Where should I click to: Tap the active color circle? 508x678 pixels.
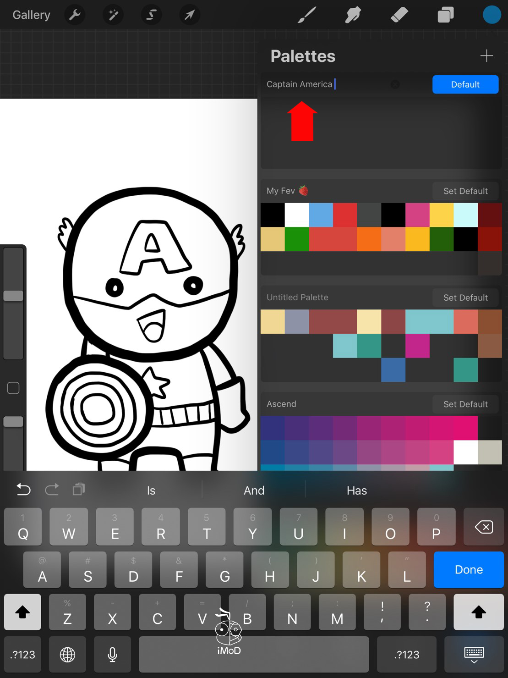[x=492, y=15]
